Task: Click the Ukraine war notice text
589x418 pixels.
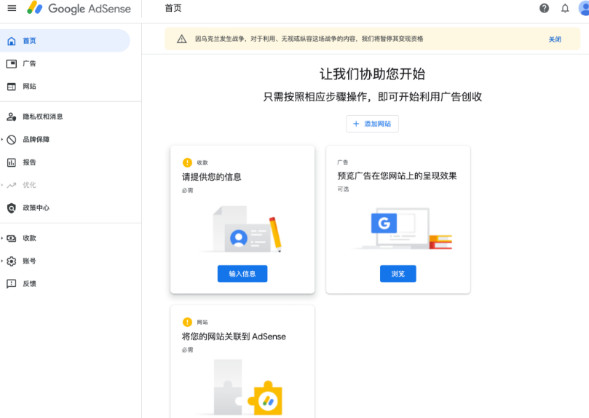Action: tap(309, 39)
